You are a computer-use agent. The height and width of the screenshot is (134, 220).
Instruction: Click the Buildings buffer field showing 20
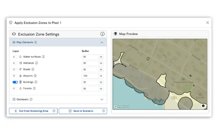point(90,82)
